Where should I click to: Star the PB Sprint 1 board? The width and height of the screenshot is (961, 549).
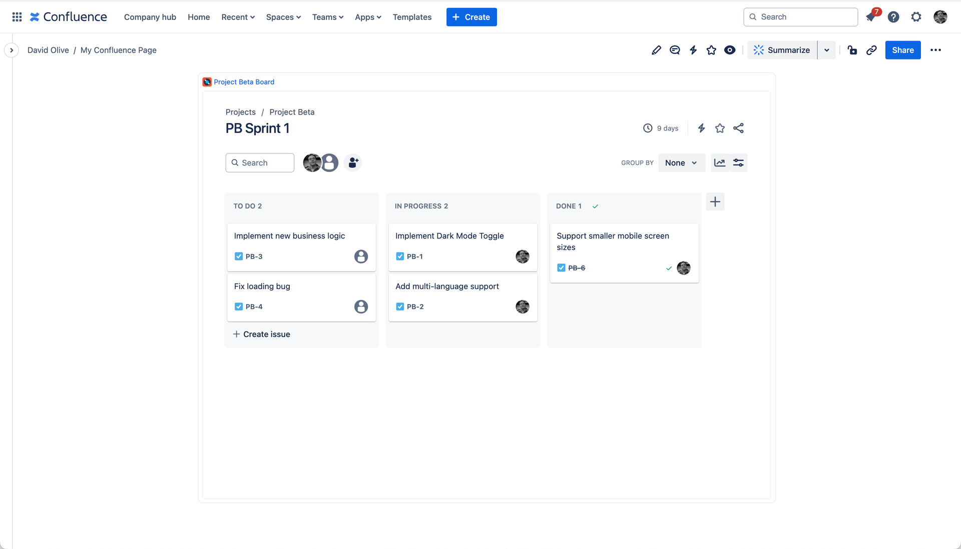click(x=720, y=128)
